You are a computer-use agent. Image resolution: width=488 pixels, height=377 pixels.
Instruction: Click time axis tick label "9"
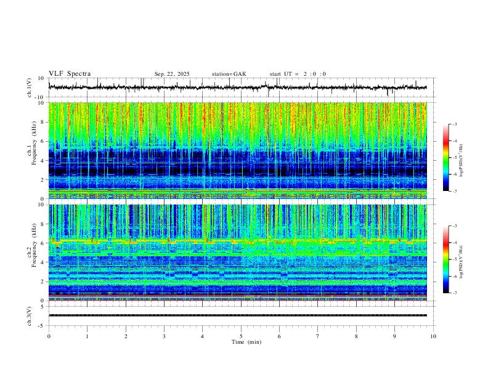pyautogui.click(x=394, y=336)
